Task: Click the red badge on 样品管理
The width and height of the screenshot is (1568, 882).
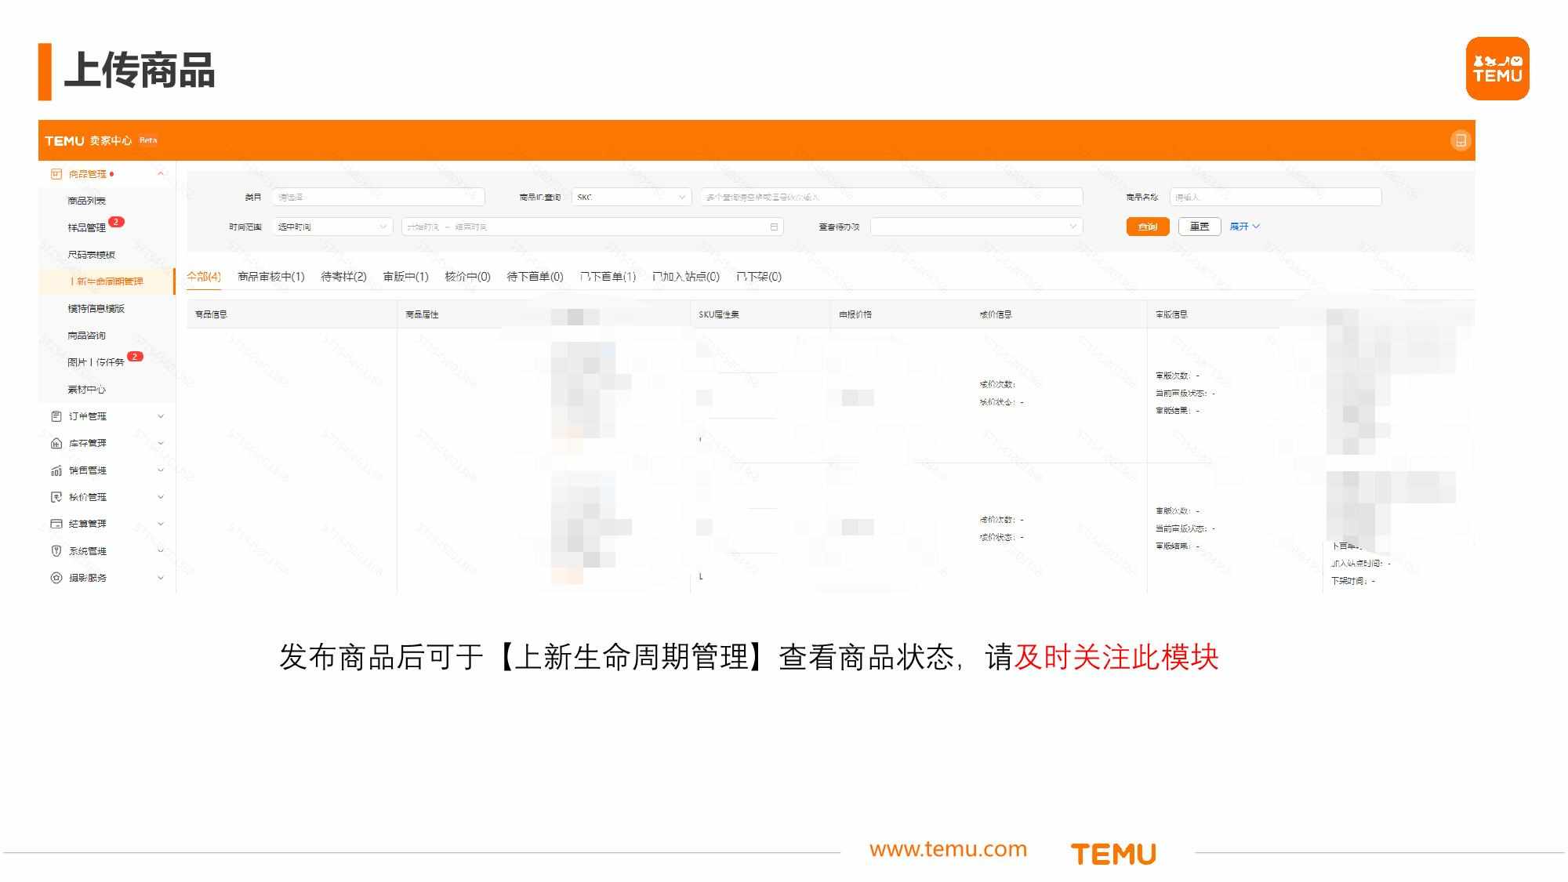Action: tap(116, 222)
